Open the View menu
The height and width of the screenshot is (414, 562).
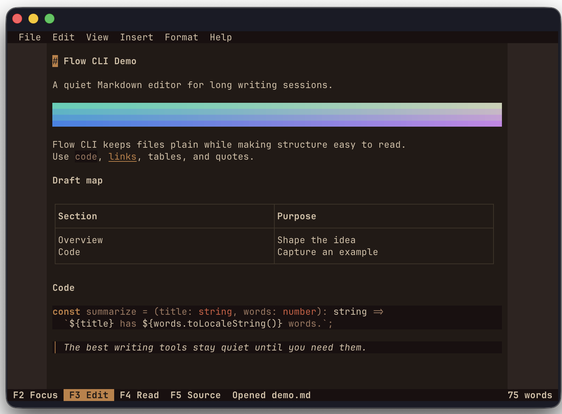click(97, 37)
